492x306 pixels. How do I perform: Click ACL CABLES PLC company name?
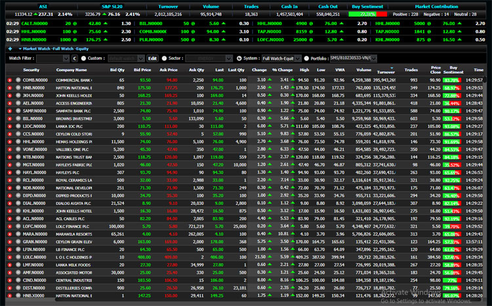pyautogui.click(x=70, y=219)
